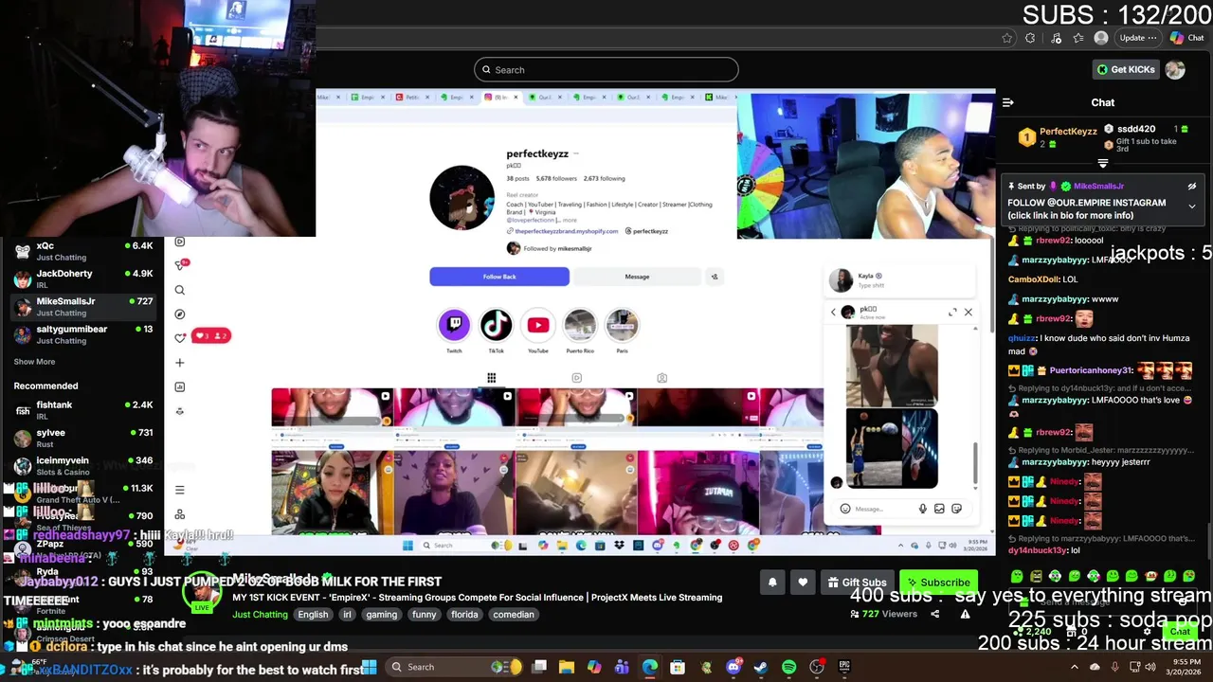Click the Windows Start button on taskbar
This screenshot has width=1213, height=682.
pyautogui.click(x=370, y=667)
